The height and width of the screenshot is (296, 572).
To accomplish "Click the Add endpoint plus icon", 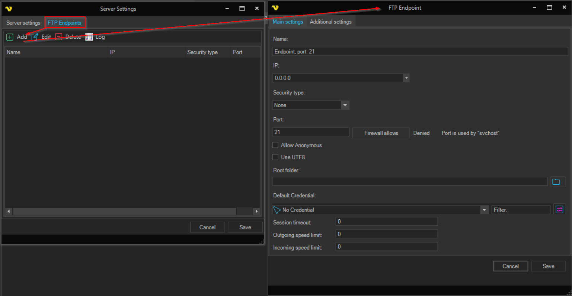I will click(x=10, y=37).
